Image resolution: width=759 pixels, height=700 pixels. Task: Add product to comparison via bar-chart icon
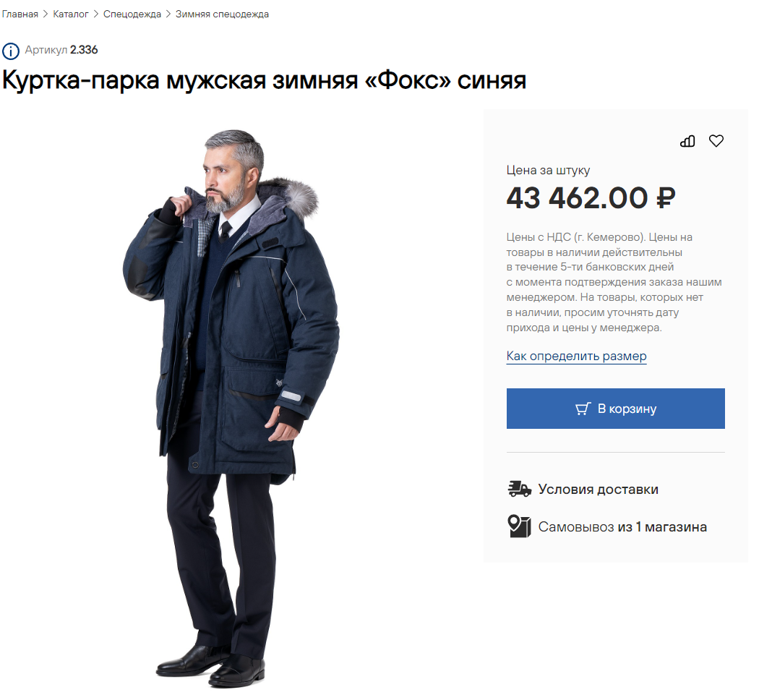[687, 141]
